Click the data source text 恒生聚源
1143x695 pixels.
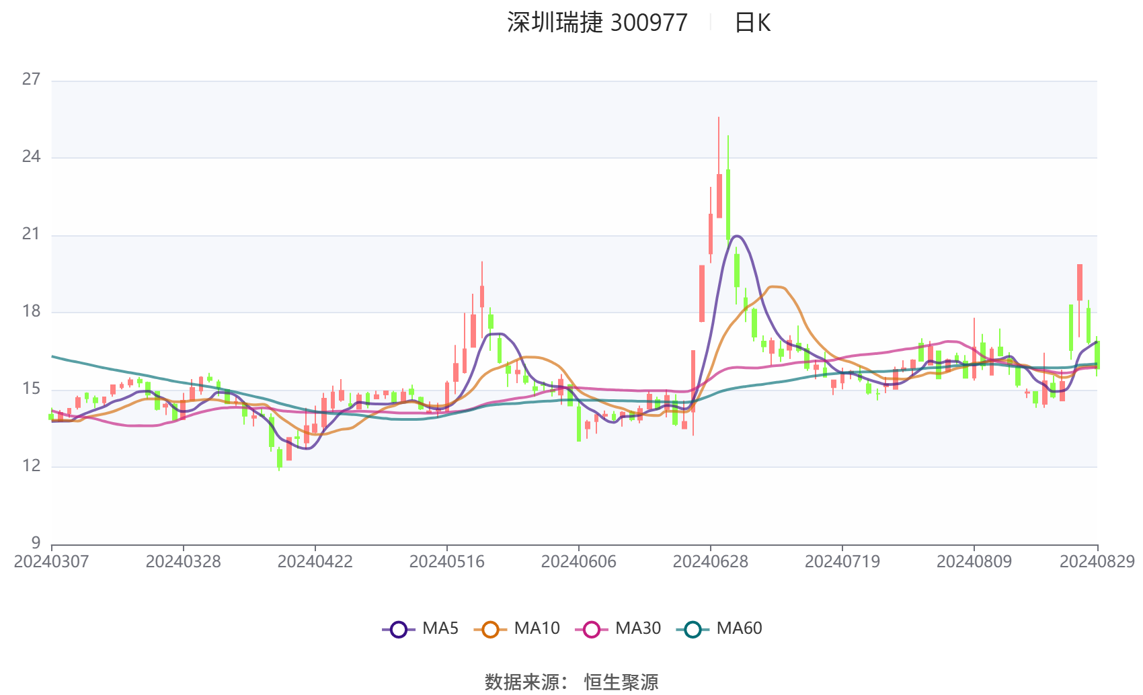coord(621,682)
